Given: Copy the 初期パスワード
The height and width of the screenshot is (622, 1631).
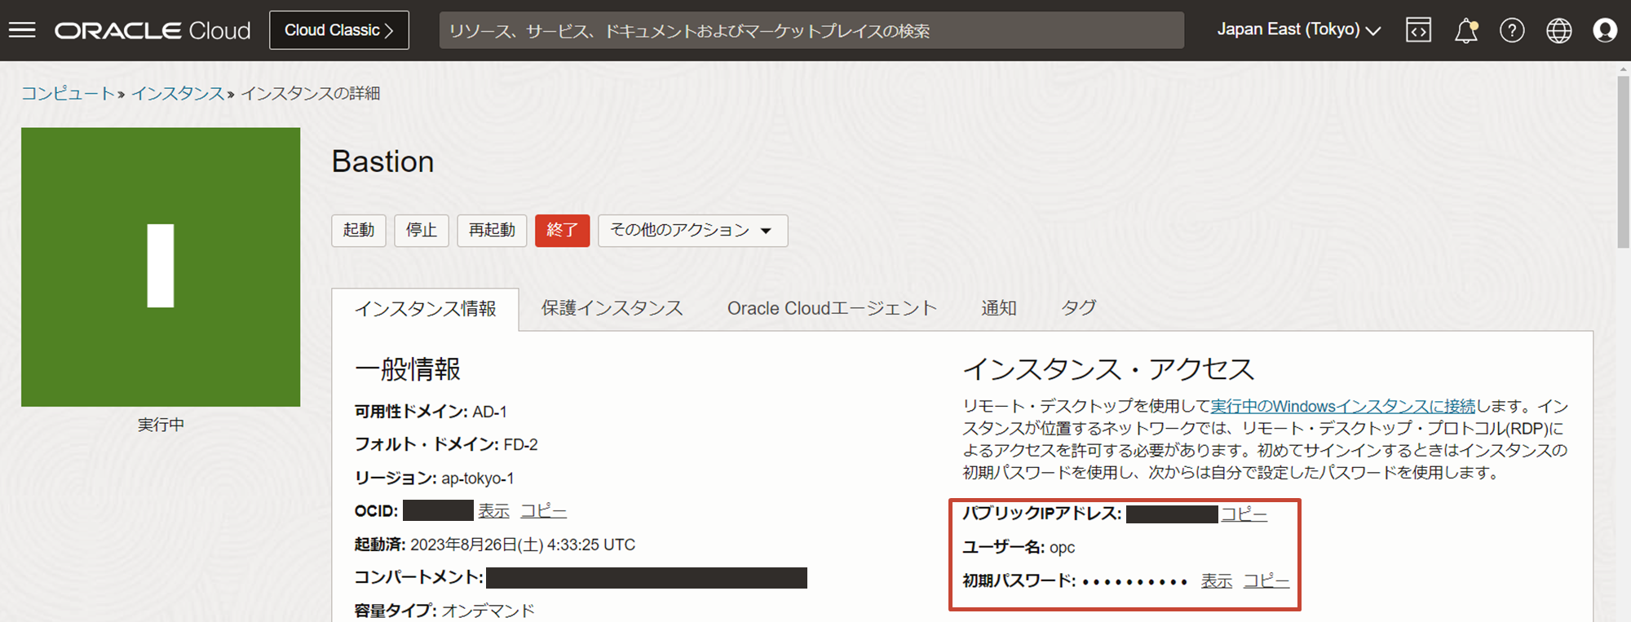Looking at the screenshot, I should [1266, 581].
